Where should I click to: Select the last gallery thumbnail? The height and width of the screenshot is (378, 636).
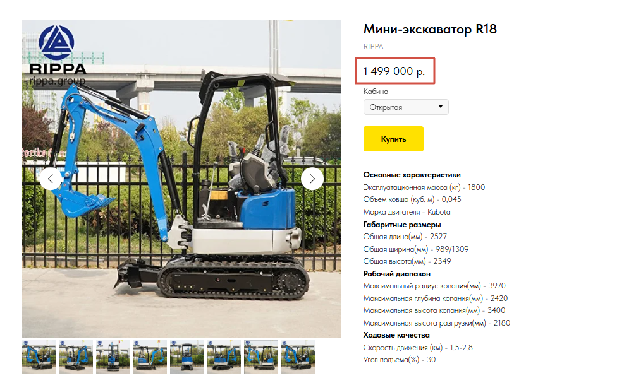(x=298, y=357)
